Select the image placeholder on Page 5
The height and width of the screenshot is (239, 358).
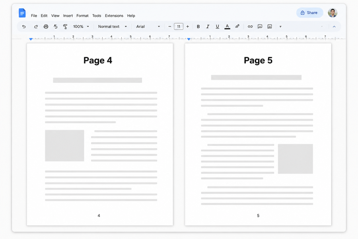(x=295, y=159)
